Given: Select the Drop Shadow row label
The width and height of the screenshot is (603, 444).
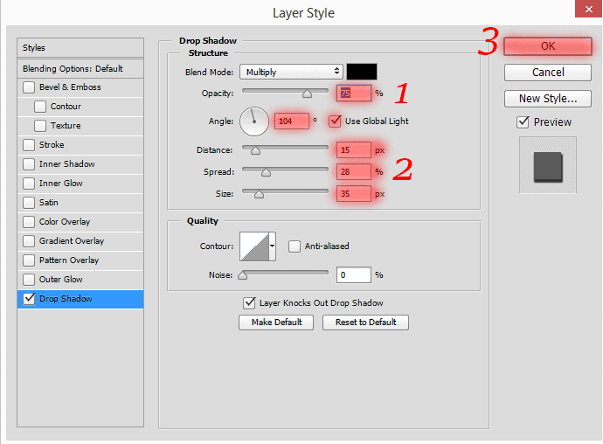Looking at the screenshot, I should (x=66, y=299).
